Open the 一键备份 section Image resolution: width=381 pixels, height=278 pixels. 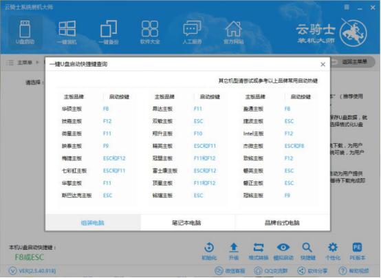coord(109,32)
